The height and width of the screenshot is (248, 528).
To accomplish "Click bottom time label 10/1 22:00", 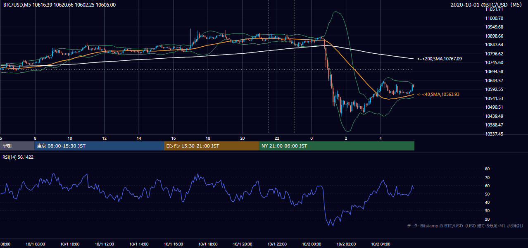I will [x=277, y=244].
